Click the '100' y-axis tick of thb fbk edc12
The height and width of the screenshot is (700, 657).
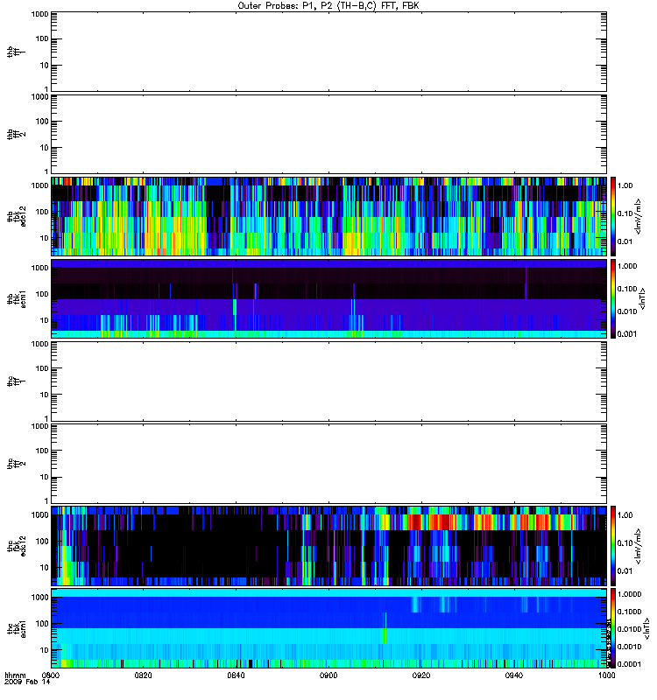click(x=42, y=212)
